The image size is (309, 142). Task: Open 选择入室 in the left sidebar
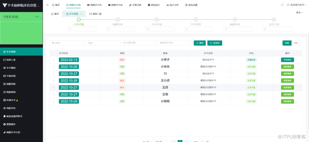pos(10,60)
